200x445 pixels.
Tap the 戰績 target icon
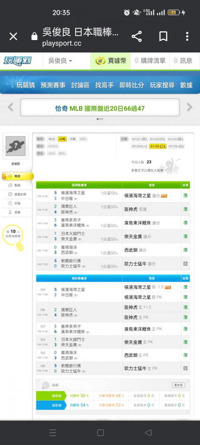tap(45, 385)
